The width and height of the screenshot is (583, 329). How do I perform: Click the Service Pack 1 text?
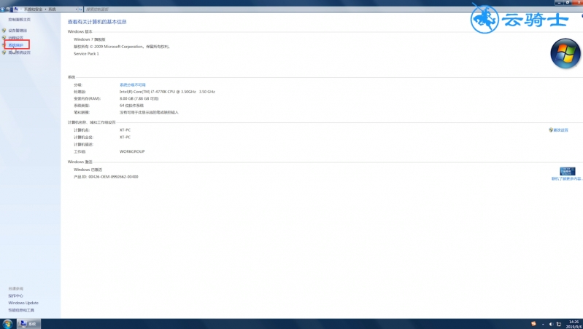(86, 54)
